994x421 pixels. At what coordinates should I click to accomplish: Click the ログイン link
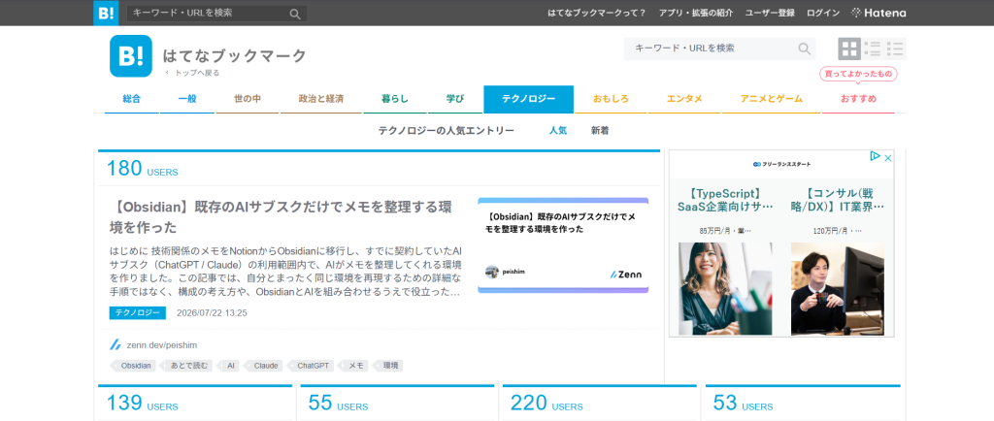click(x=823, y=14)
